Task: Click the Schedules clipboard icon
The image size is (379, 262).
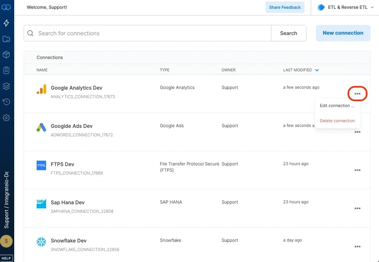Action: click(x=7, y=70)
